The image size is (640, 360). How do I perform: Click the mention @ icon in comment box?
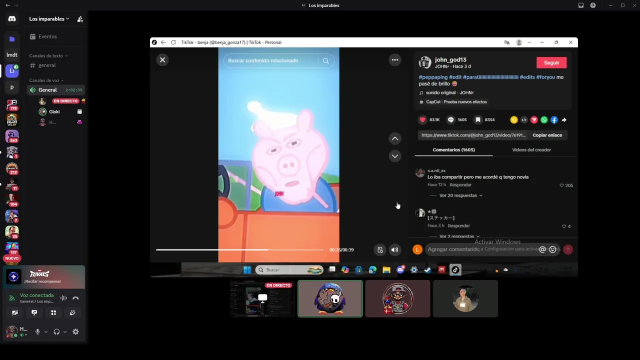coord(542,249)
